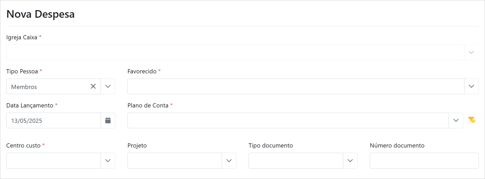
Task: Expand the Igreja Caixa dropdown arrow
Action: pos(471,53)
